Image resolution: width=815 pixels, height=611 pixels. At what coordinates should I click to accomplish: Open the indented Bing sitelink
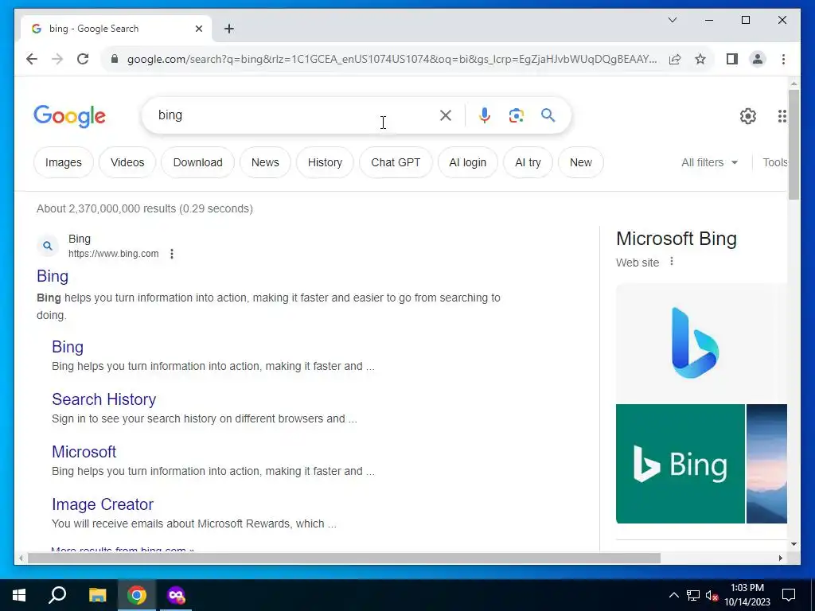68,347
